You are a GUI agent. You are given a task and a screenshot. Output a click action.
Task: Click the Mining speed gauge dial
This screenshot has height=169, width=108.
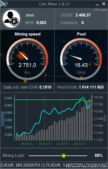pos(27,59)
